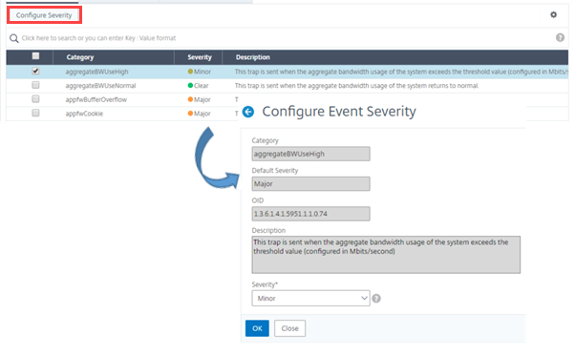Click the Close button
This screenshot has width=575, height=356.
click(x=289, y=328)
